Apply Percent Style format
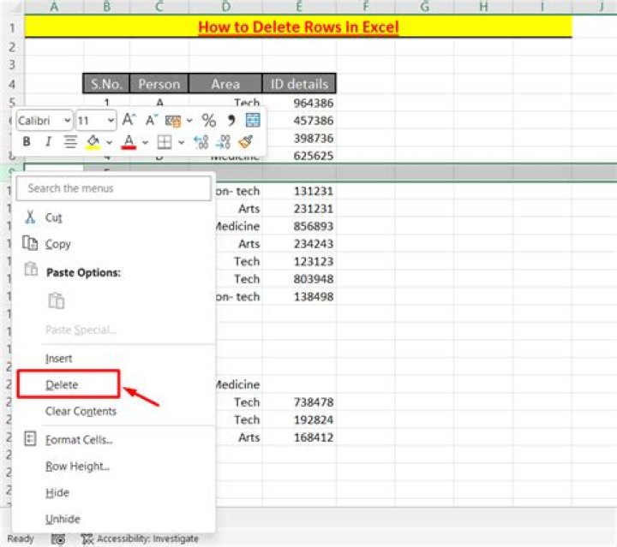Image resolution: width=617 pixels, height=547 pixels. (x=208, y=121)
